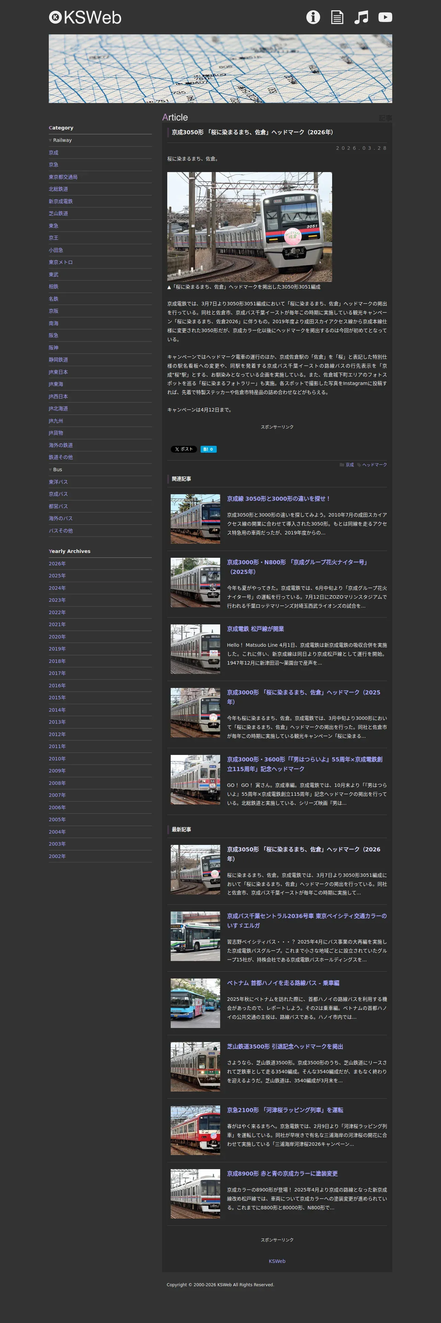The image size is (441, 1323).
Task: Open the information icon in the header
Action: coord(313,18)
